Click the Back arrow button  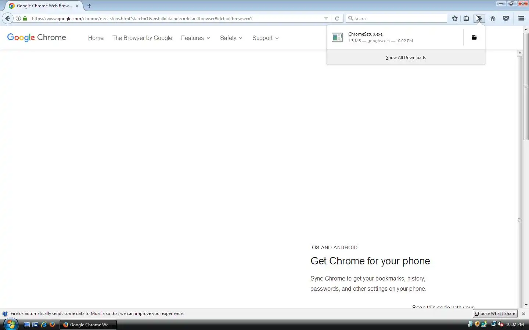[x=8, y=18]
